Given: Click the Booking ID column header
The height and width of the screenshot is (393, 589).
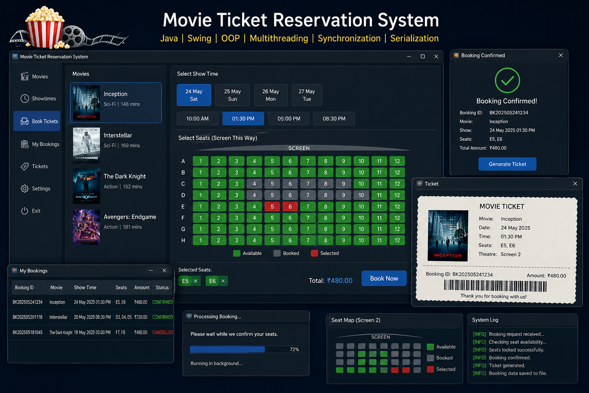Looking at the screenshot, I should (24, 287).
